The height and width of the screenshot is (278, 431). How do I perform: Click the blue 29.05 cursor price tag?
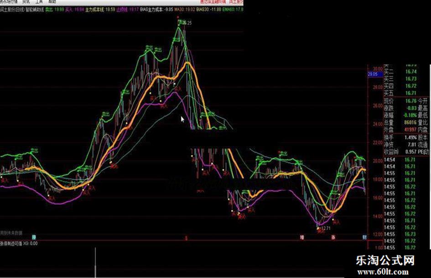click(375, 74)
